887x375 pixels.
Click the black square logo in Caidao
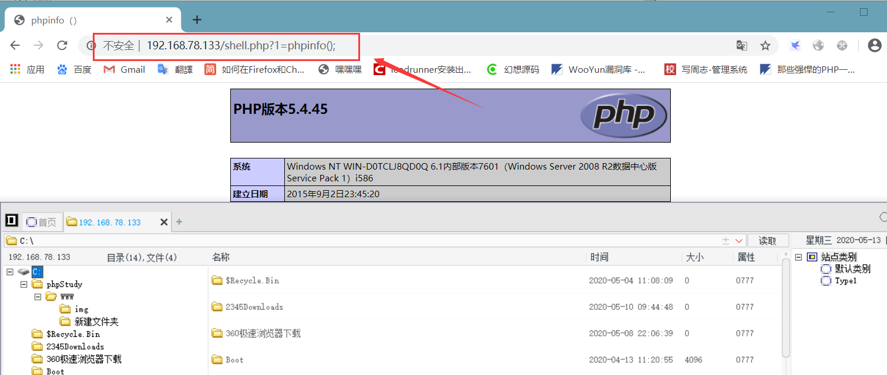(11, 221)
